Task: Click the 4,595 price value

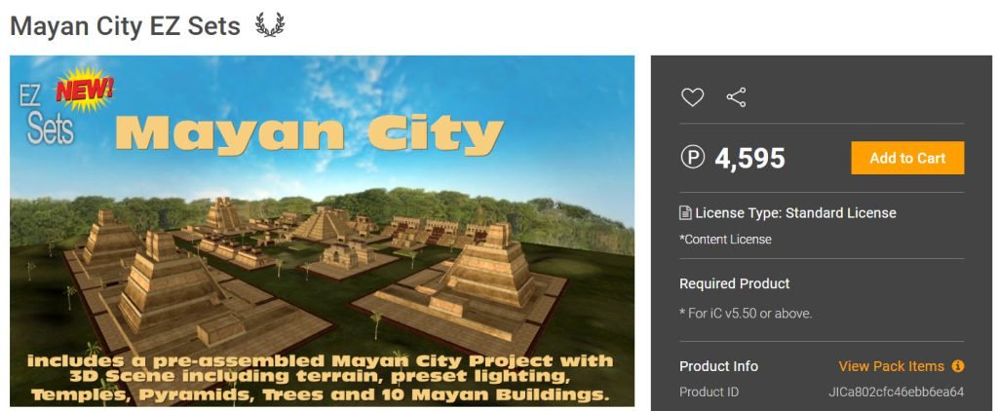Action: pyautogui.click(x=749, y=159)
